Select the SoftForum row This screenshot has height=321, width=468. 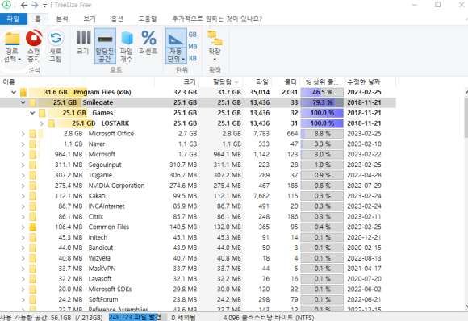(198, 299)
